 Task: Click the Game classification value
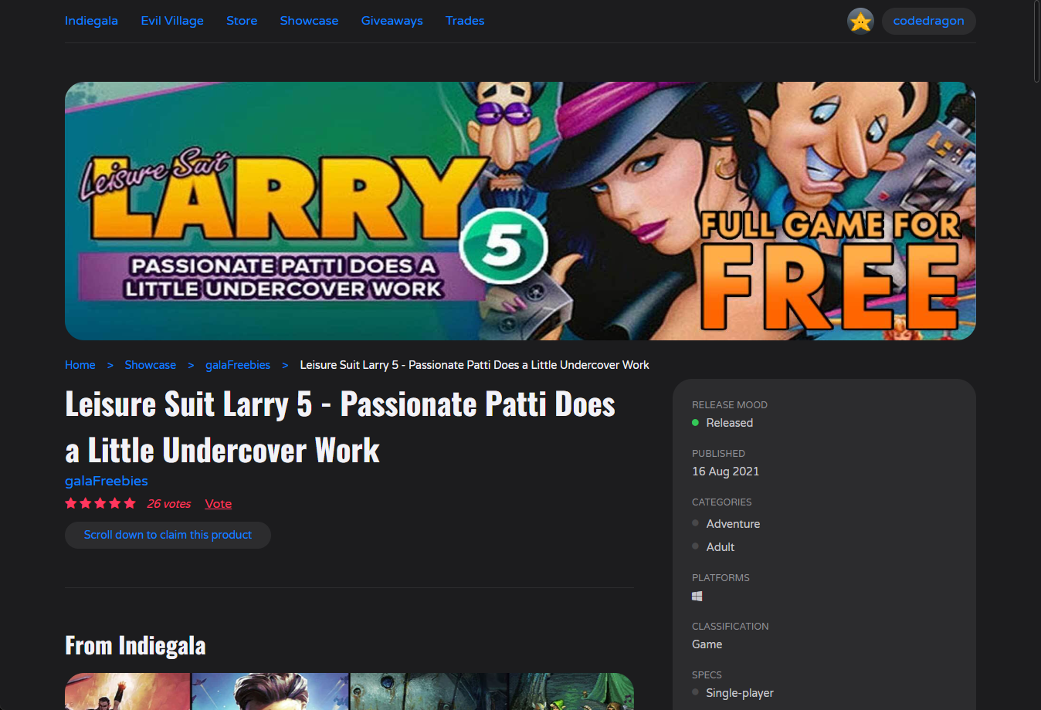707,644
